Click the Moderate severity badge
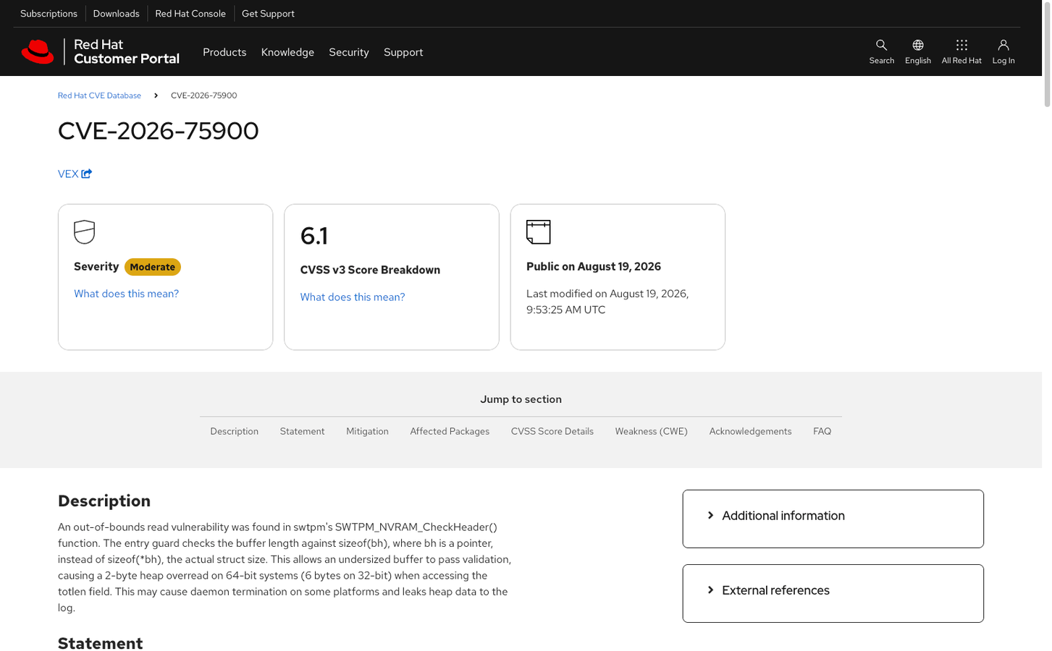Viewport: 1052px width, 651px height. coord(153,267)
